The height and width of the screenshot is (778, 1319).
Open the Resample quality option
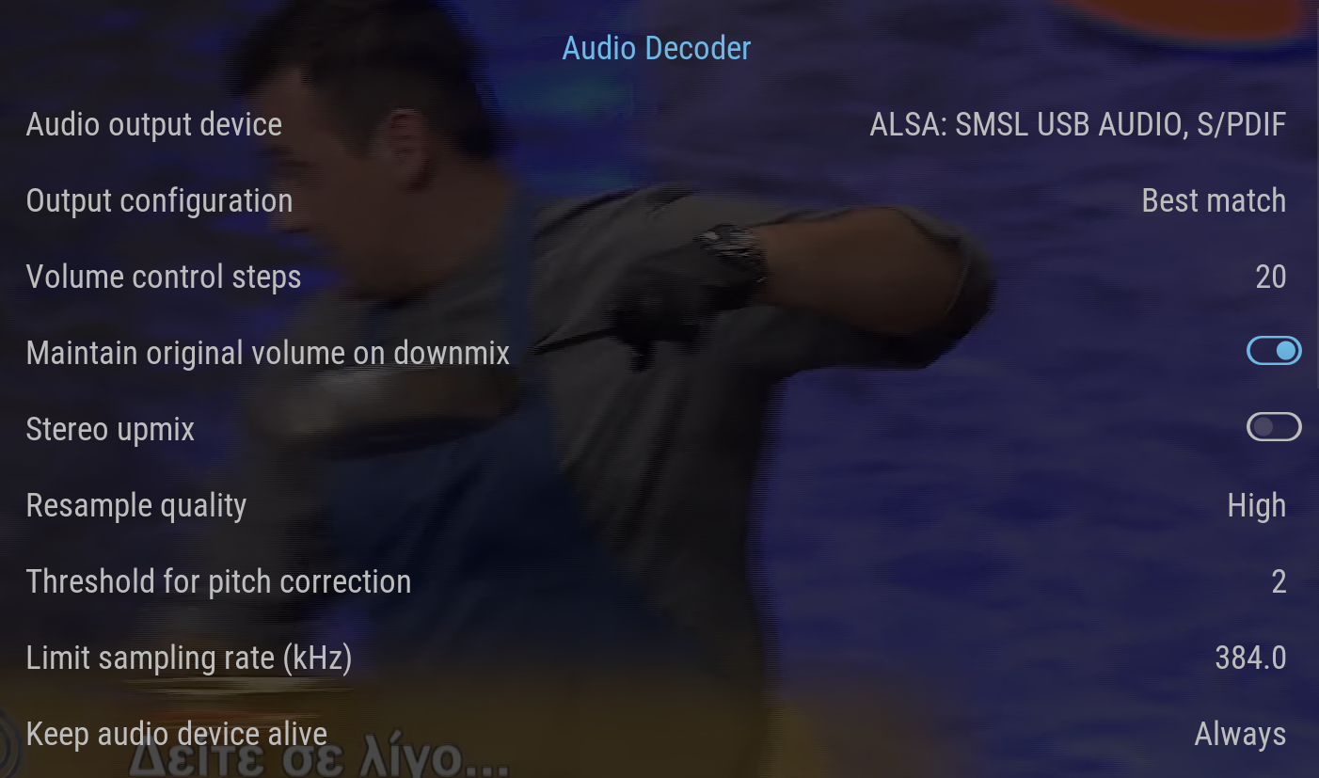[x=657, y=505]
